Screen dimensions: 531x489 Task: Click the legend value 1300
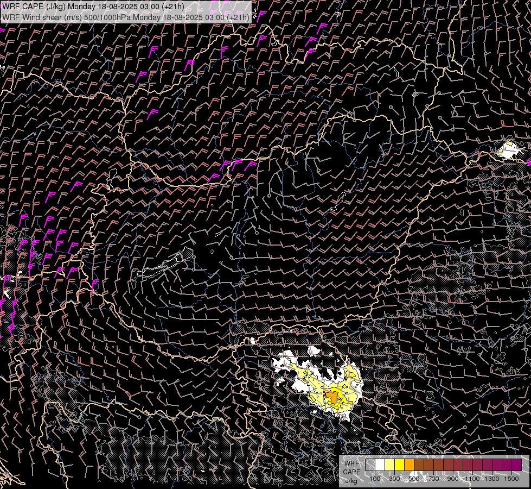point(492,479)
